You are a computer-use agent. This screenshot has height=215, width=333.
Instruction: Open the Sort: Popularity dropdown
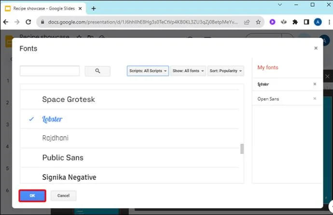click(225, 71)
